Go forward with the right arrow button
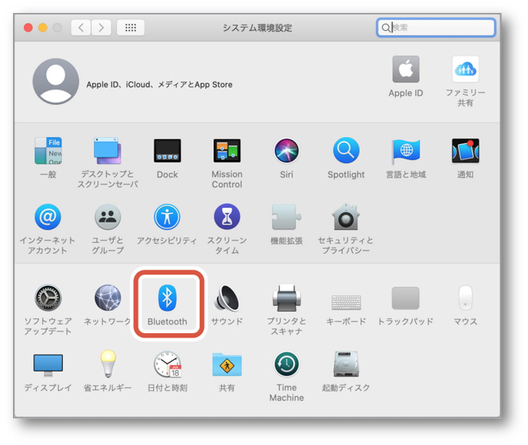Image resolution: width=528 pixels, height=445 pixels. pyautogui.click(x=101, y=28)
